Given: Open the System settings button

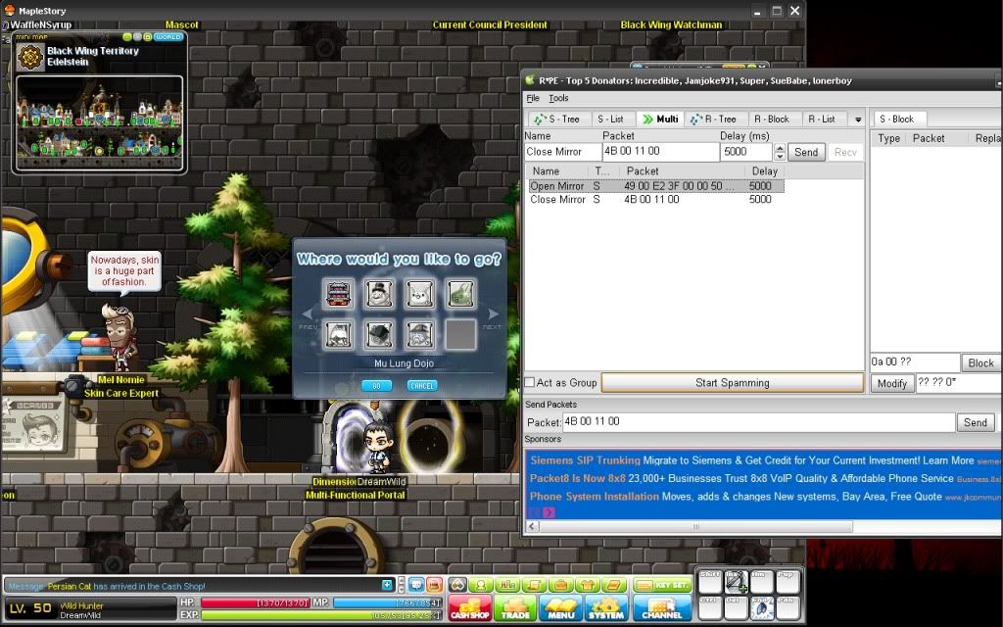Looking at the screenshot, I should point(605,607).
